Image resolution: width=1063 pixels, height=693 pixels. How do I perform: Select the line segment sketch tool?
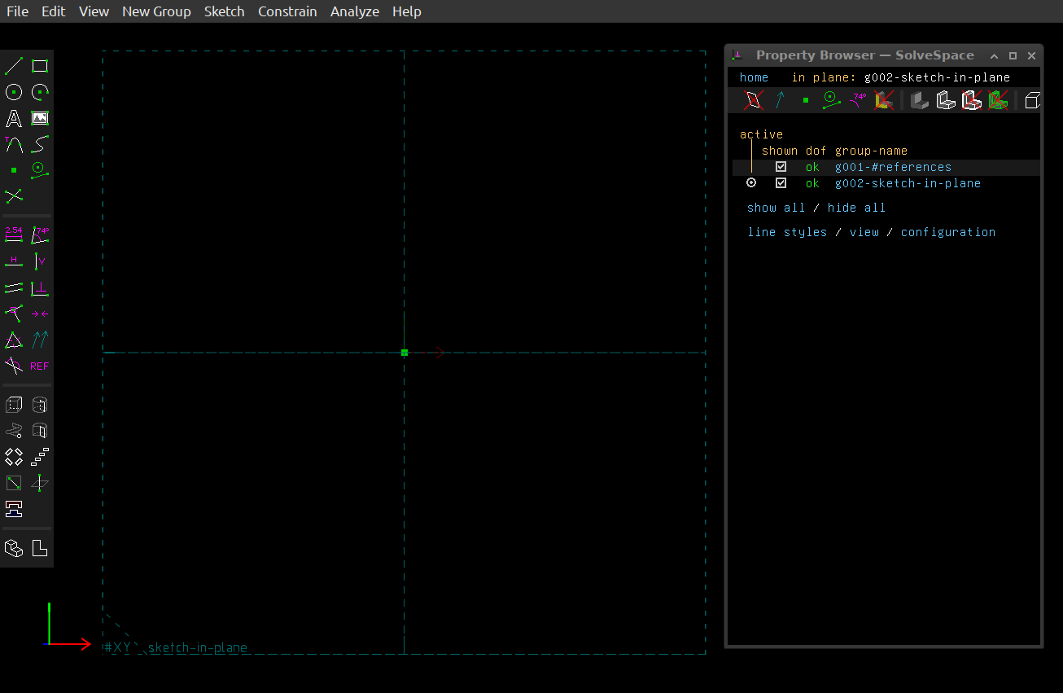(x=14, y=66)
